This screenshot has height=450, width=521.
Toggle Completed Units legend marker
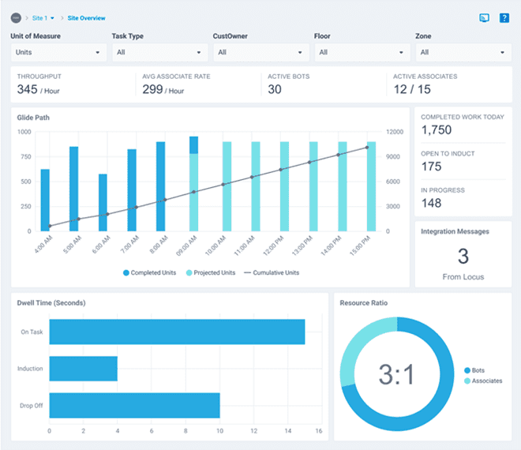[x=126, y=273]
